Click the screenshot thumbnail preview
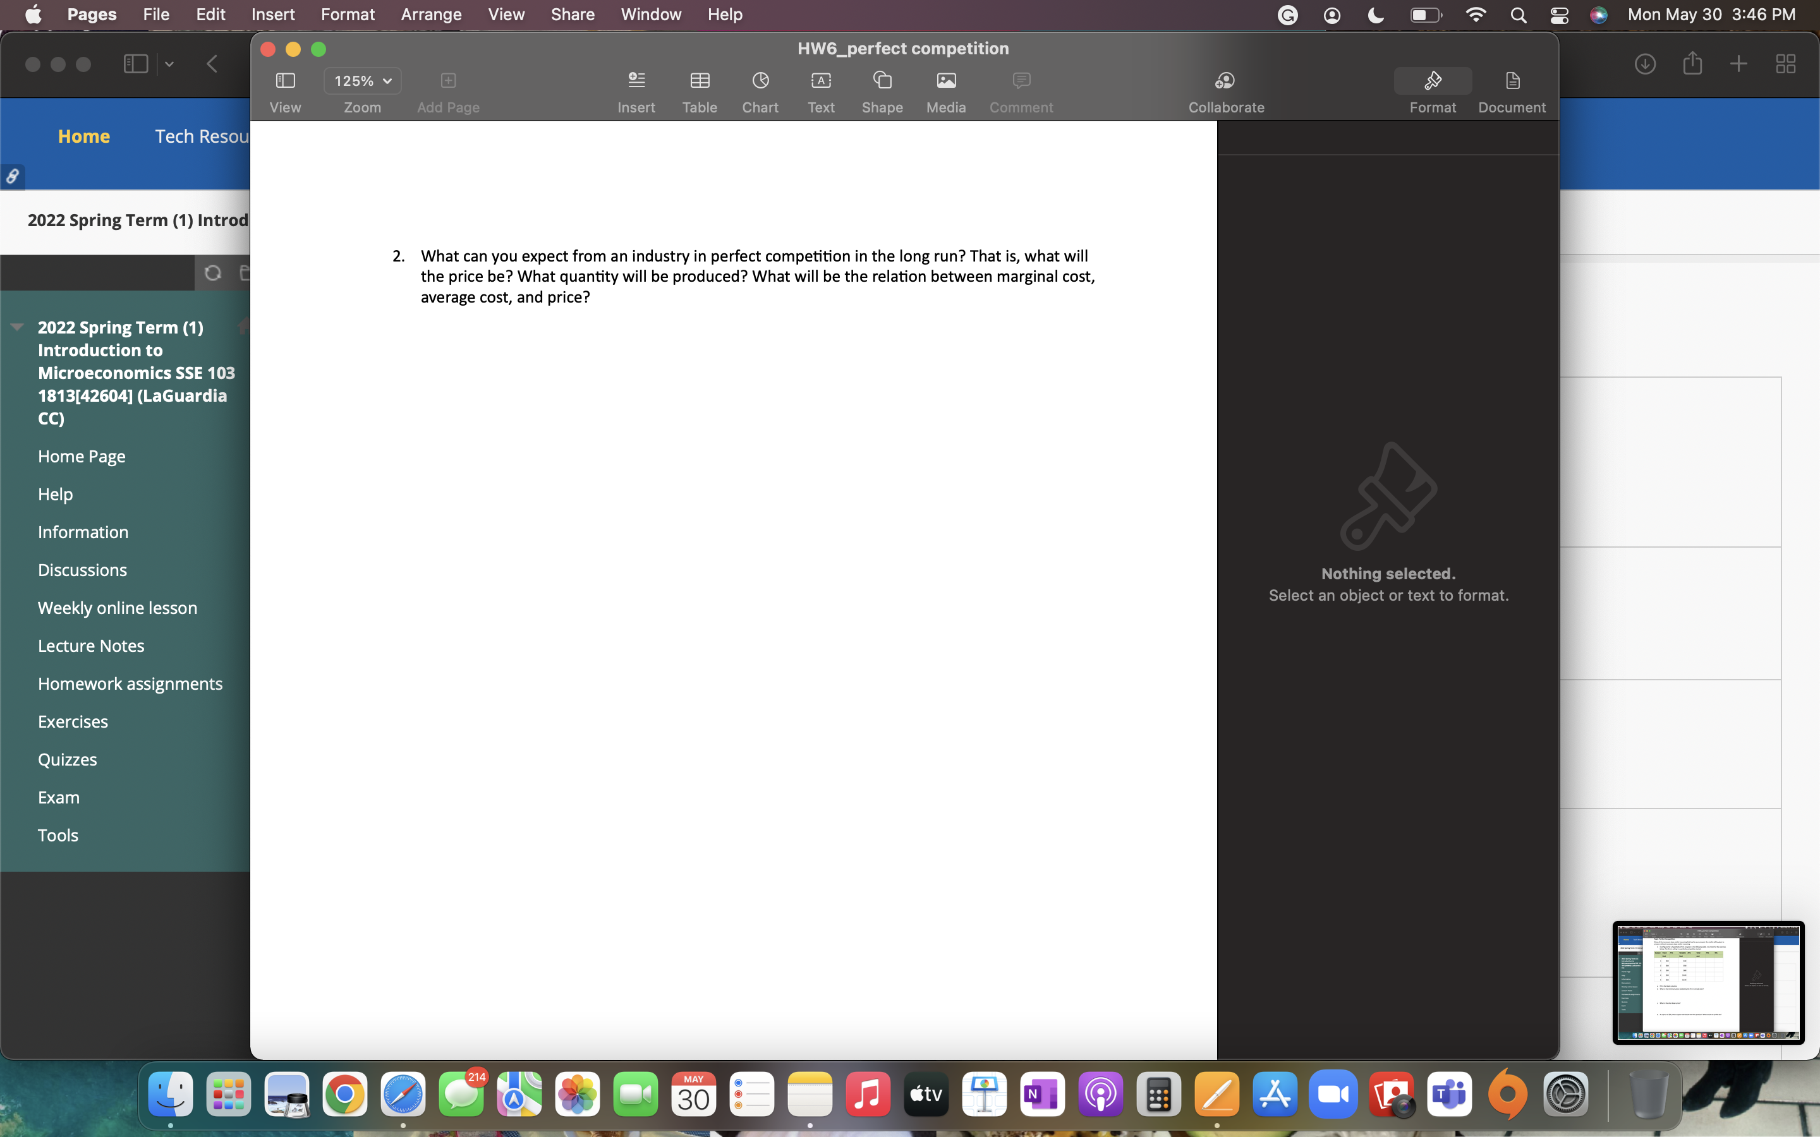Screen dimensions: 1820x1137 pos(1708,982)
